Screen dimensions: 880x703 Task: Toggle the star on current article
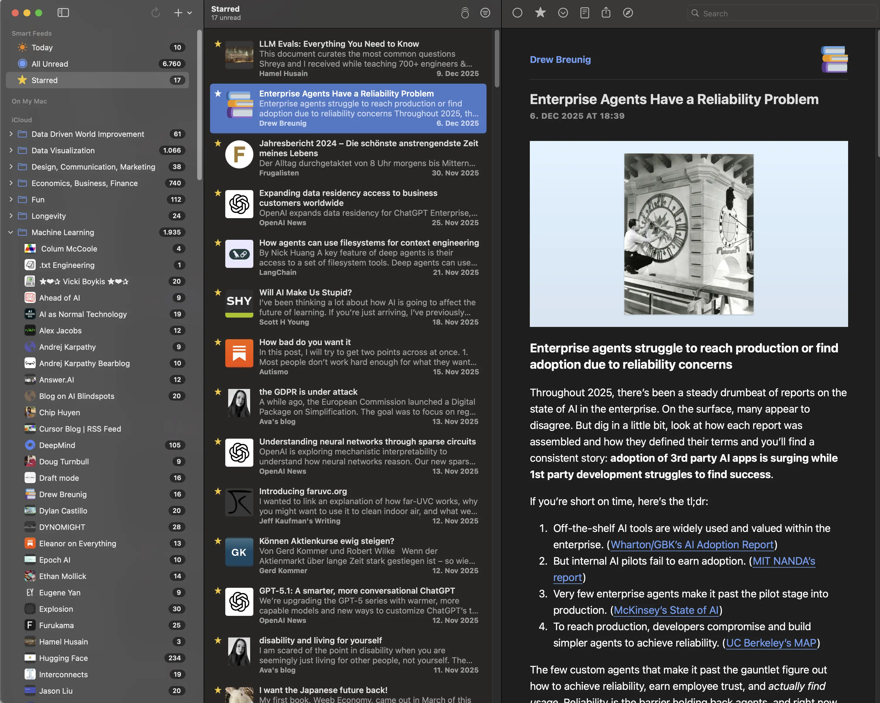pyautogui.click(x=540, y=13)
